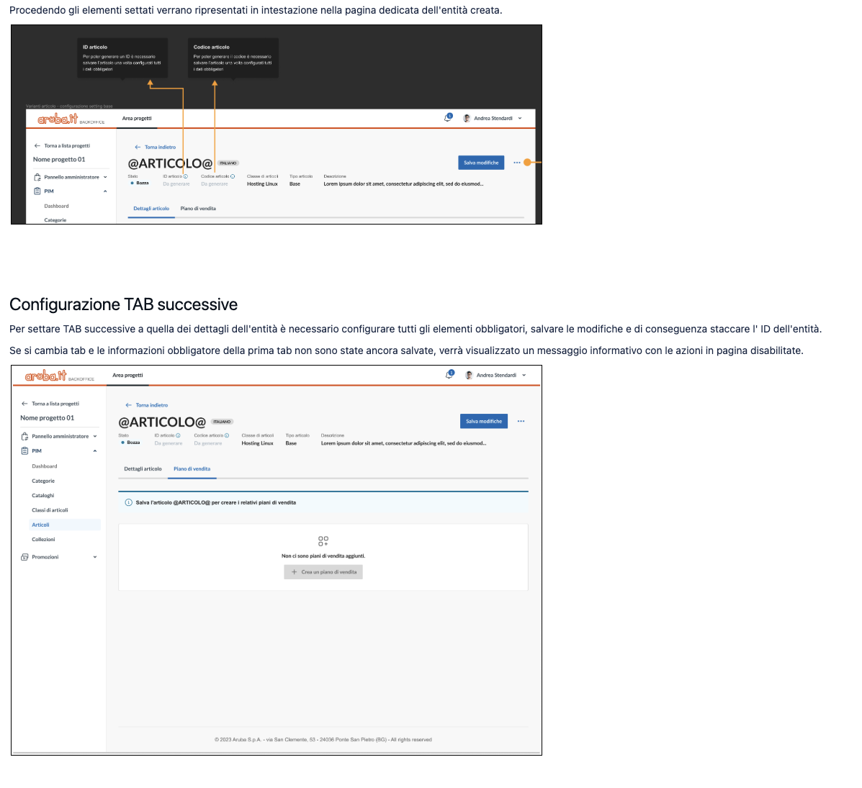Click the notification bell in the lower screenshot
Screen dimensions: 862x788
449,375
